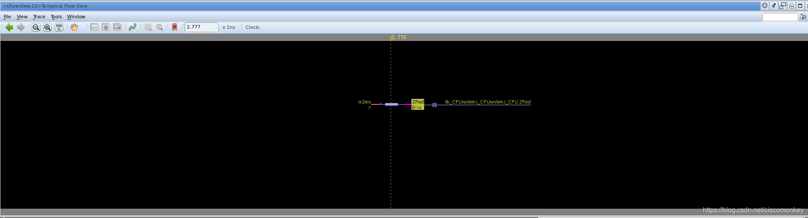Image resolution: width=808 pixels, height=218 pixels.
Task: Click the circular target toolbar icon
Action: (106, 27)
